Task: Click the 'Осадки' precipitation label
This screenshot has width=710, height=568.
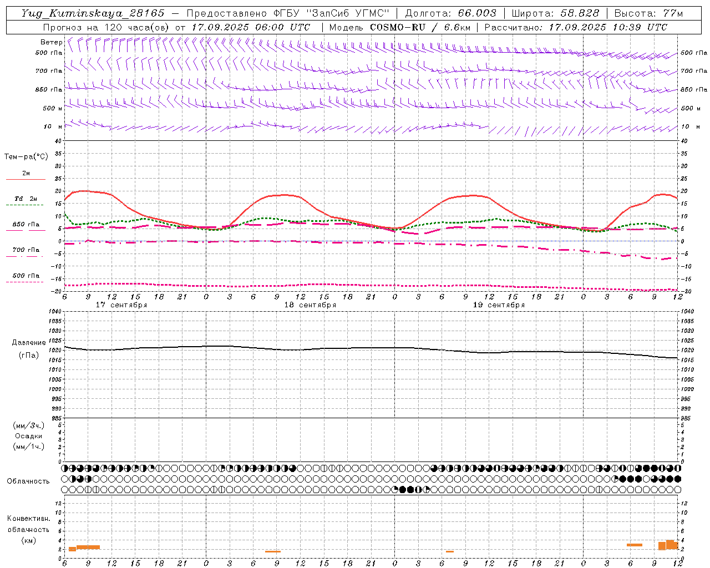Action: [x=29, y=436]
